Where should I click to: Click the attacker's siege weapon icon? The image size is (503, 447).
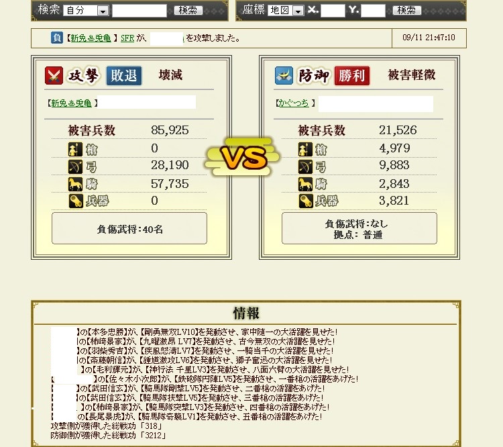[x=76, y=201]
